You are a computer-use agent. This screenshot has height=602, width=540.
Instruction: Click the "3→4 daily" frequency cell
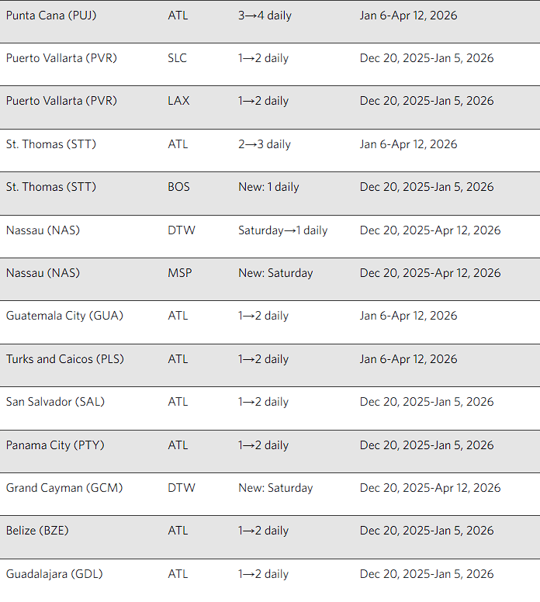coord(265,16)
